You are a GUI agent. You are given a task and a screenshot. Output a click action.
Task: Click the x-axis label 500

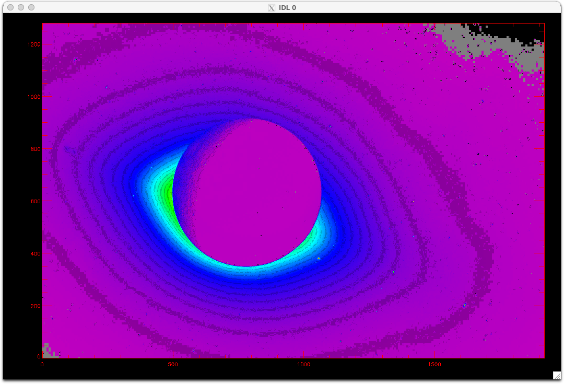(x=173, y=364)
